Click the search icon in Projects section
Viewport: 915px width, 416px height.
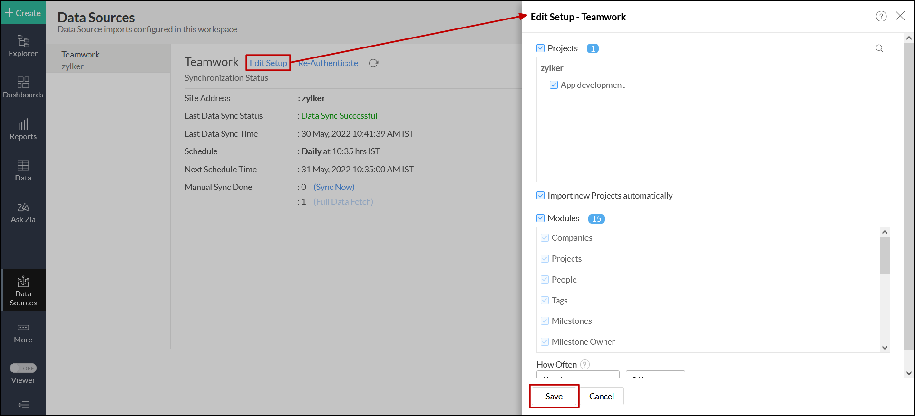point(879,48)
